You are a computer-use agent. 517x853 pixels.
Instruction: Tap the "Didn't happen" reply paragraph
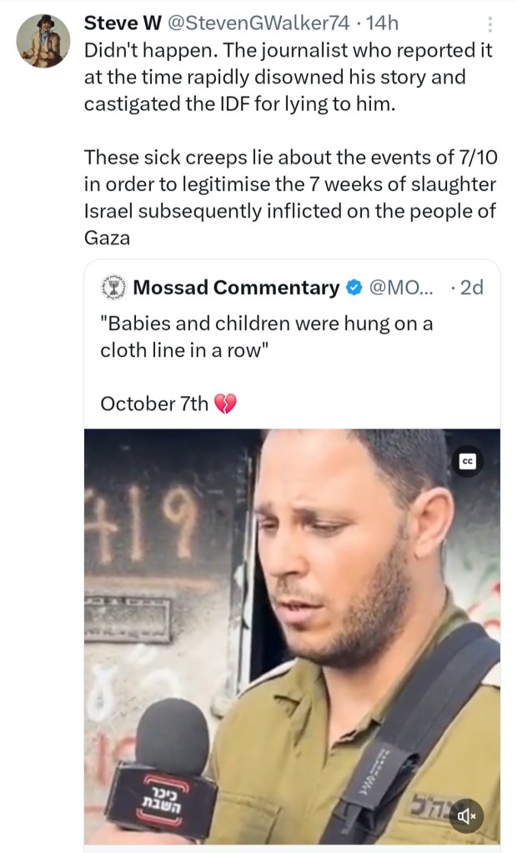click(x=288, y=78)
